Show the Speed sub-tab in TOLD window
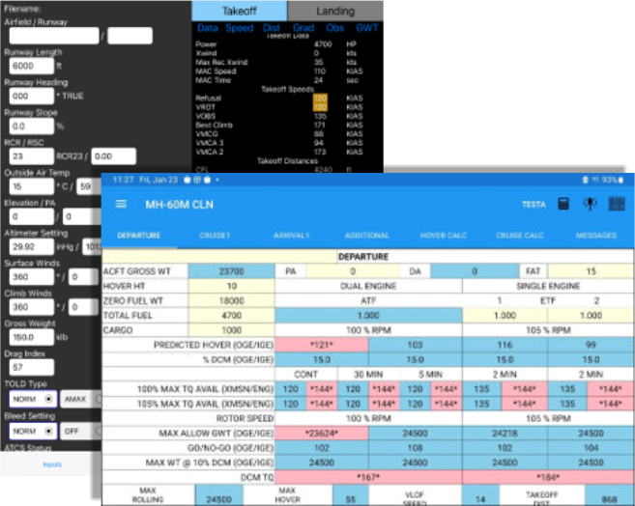The image size is (635, 506). tap(240, 28)
